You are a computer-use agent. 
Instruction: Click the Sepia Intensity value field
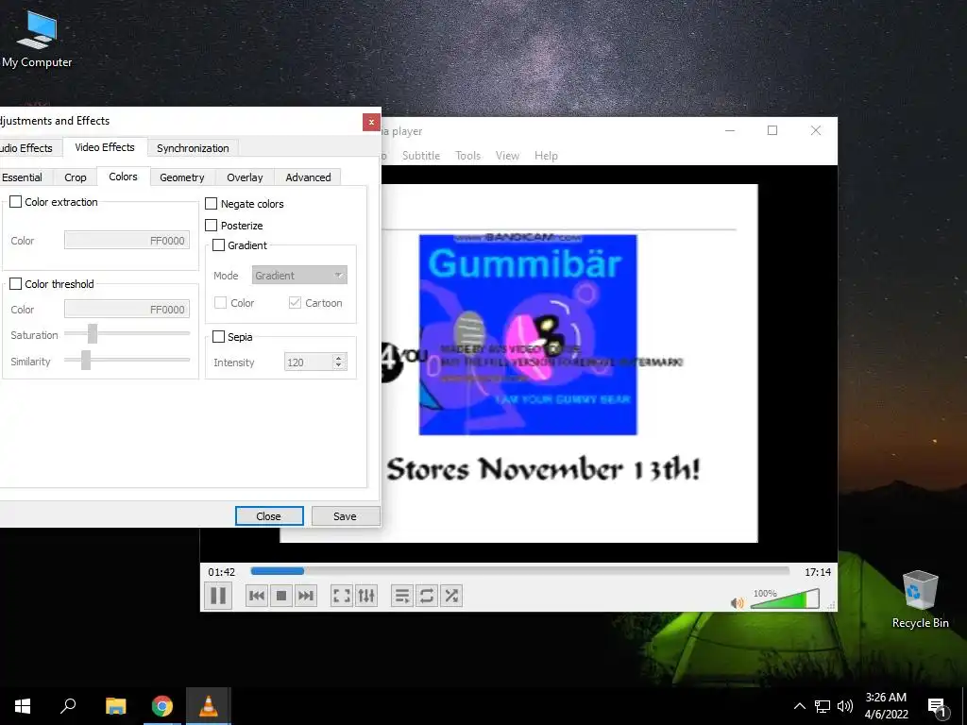click(309, 362)
